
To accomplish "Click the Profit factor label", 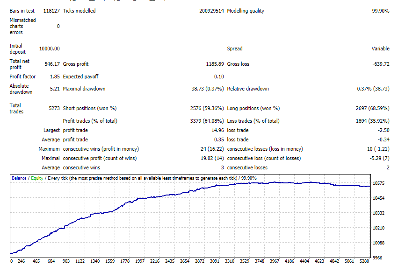I will [22, 77].
